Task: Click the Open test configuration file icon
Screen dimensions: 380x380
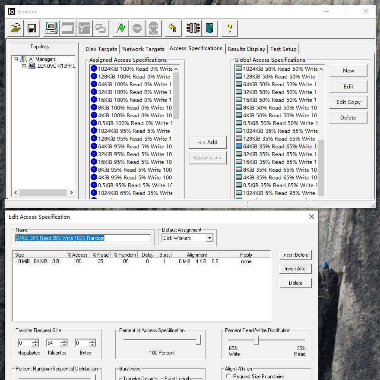Action: pos(16,28)
